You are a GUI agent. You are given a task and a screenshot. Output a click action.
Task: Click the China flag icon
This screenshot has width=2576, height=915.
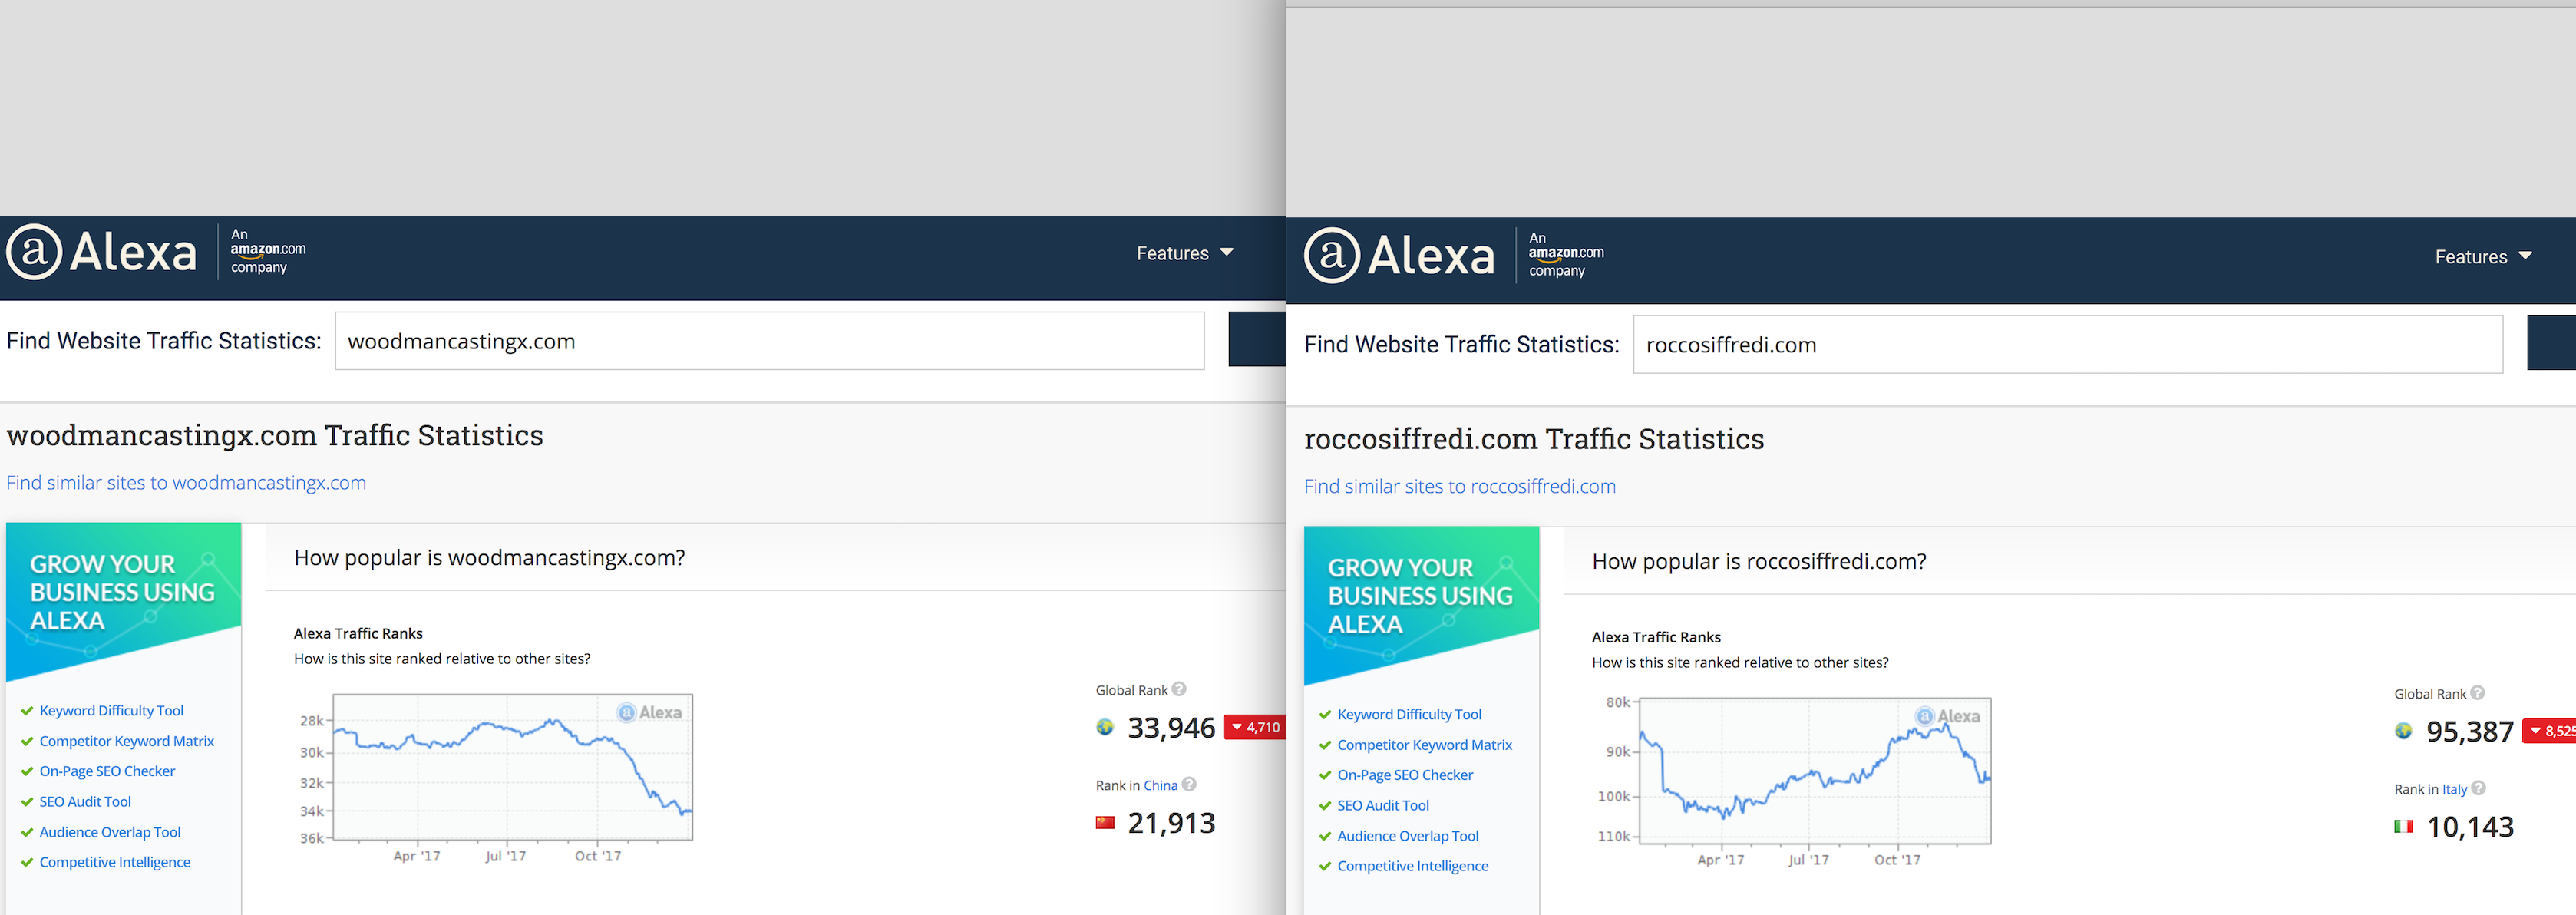click(1105, 823)
